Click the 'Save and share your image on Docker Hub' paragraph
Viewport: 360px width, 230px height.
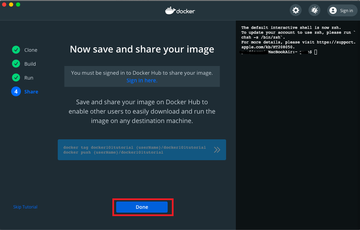pyautogui.click(x=142, y=112)
